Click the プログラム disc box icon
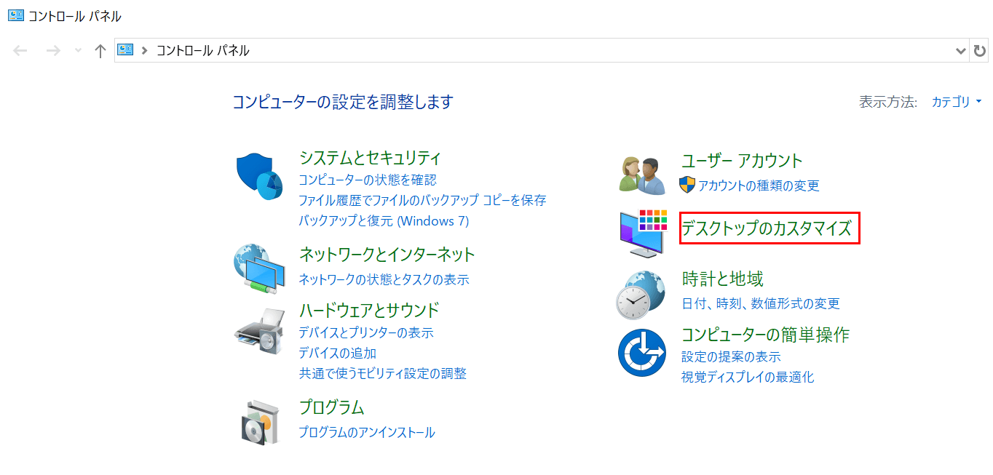993x475 pixels. coord(260,422)
